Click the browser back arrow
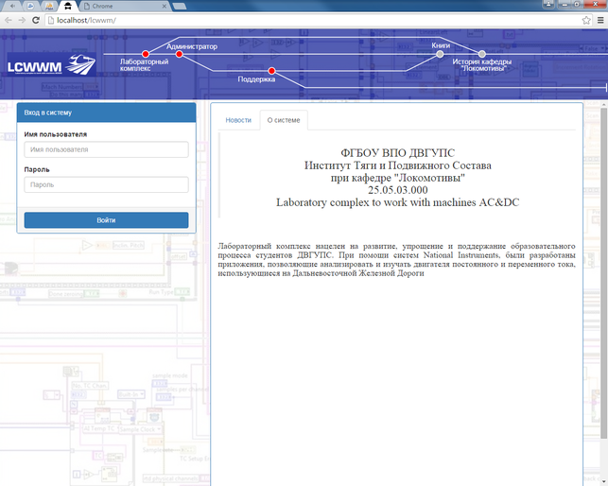 9,20
